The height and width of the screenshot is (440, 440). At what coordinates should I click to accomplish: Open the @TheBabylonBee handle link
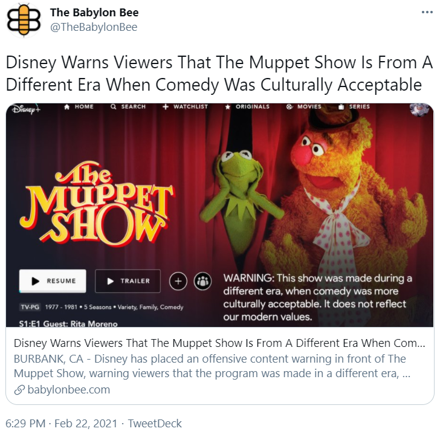coord(94,27)
